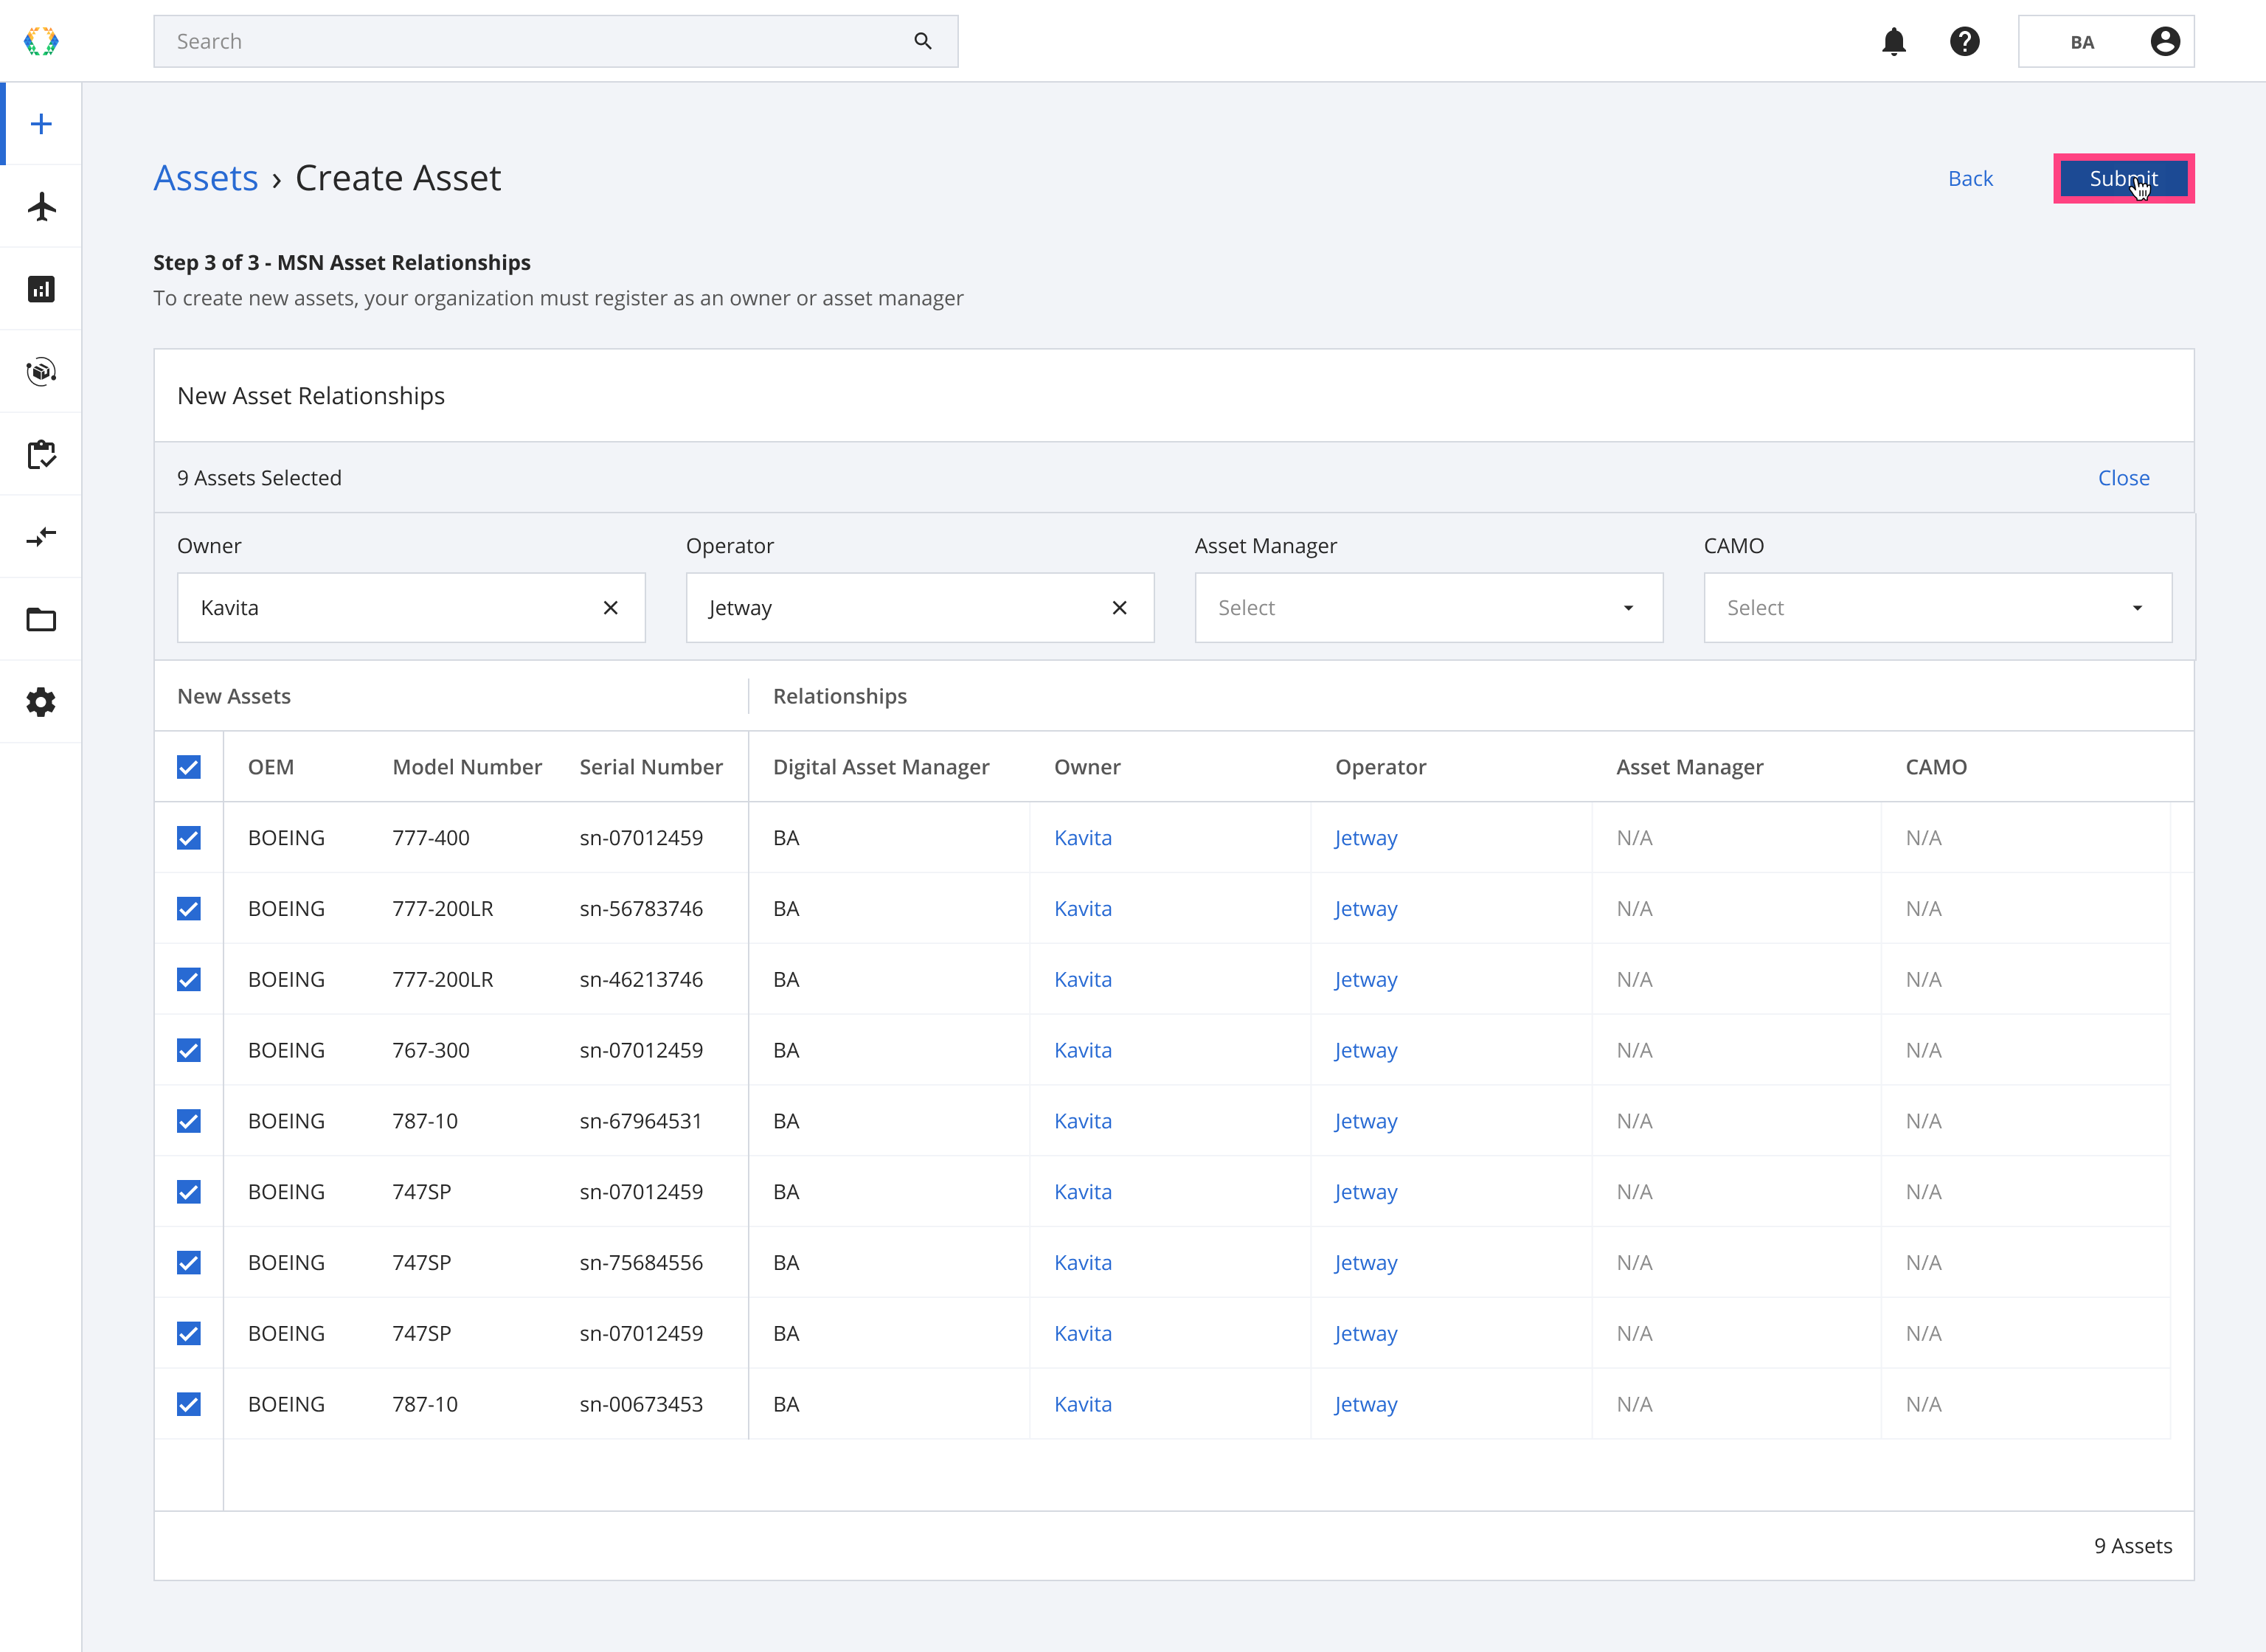Open the settings gear sidebar icon
The width and height of the screenshot is (2266, 1652).
41,702
